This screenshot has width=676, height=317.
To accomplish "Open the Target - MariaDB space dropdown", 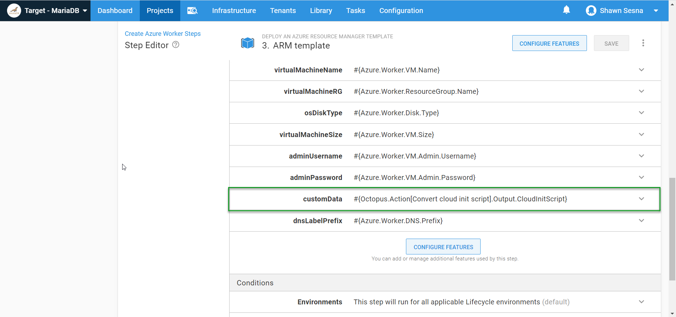I will click(85, 11).
